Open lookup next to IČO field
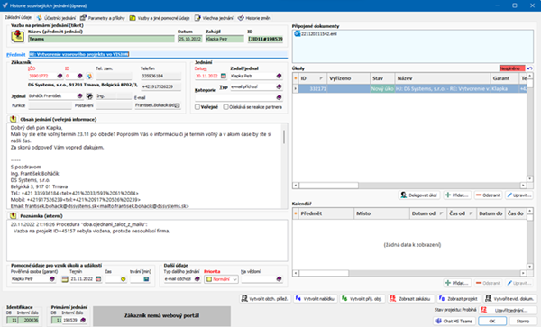This screenshot has height=327, width=541. 60,76
